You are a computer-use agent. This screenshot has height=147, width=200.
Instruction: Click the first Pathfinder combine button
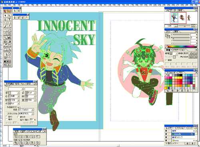click(16, 137)
